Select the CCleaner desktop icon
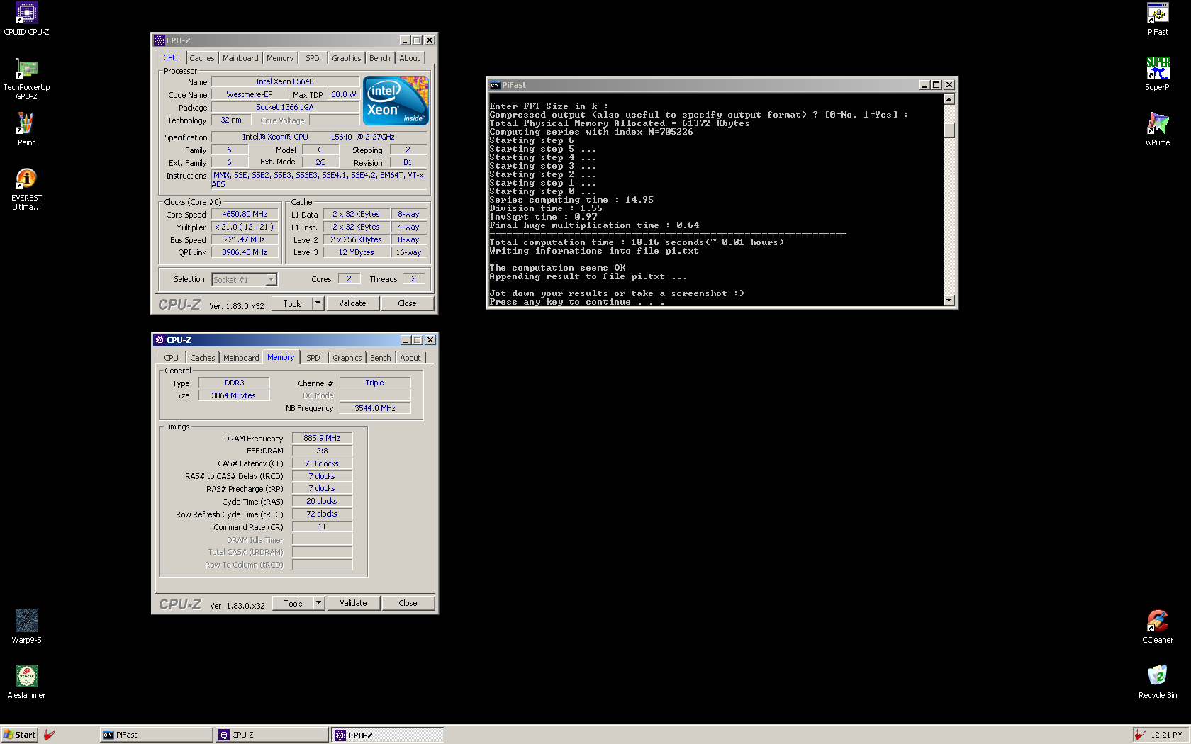Image resolution: width=1191 pixels, height=744 pixels. point(1158,626)
